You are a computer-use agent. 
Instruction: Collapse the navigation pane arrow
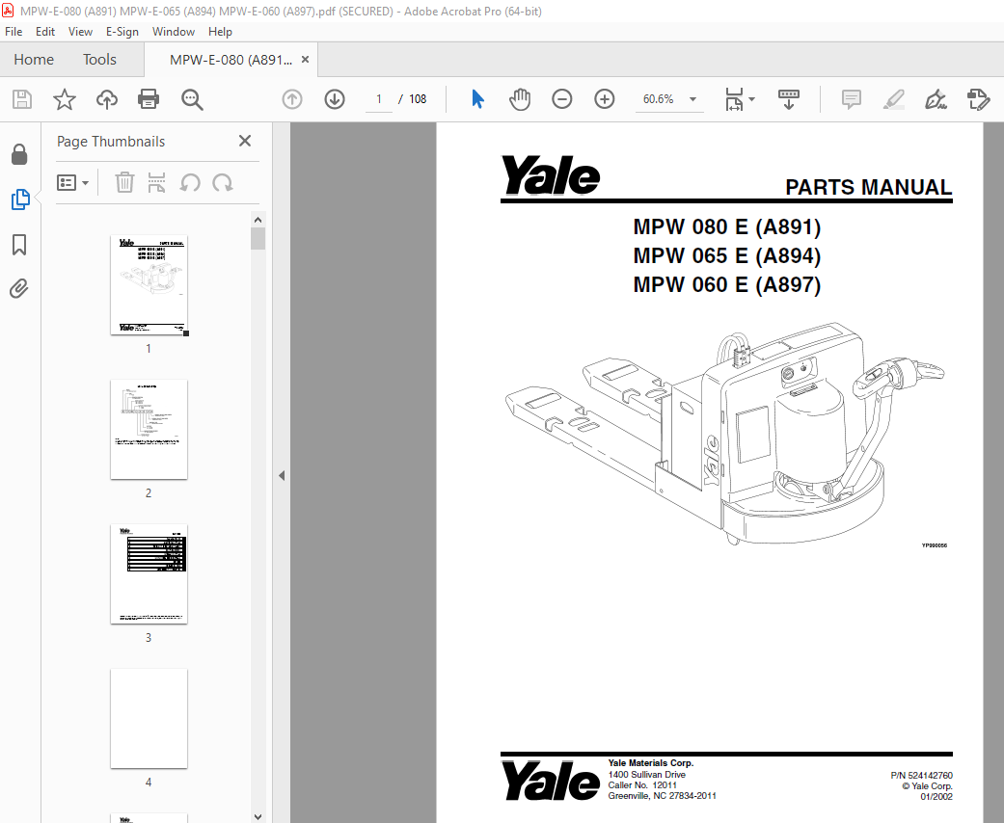tap(282, 475)
